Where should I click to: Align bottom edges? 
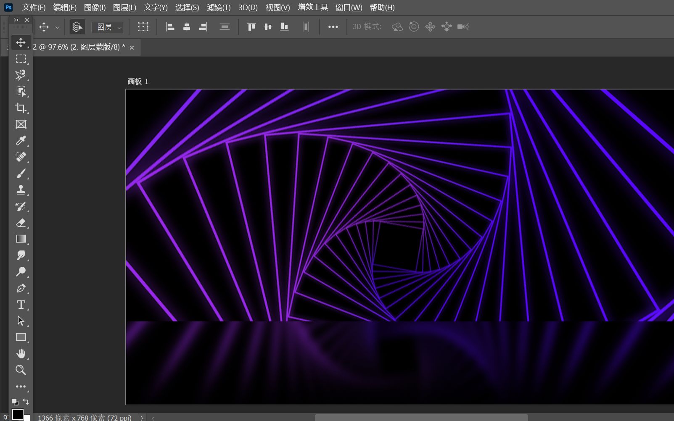(284, 27)
